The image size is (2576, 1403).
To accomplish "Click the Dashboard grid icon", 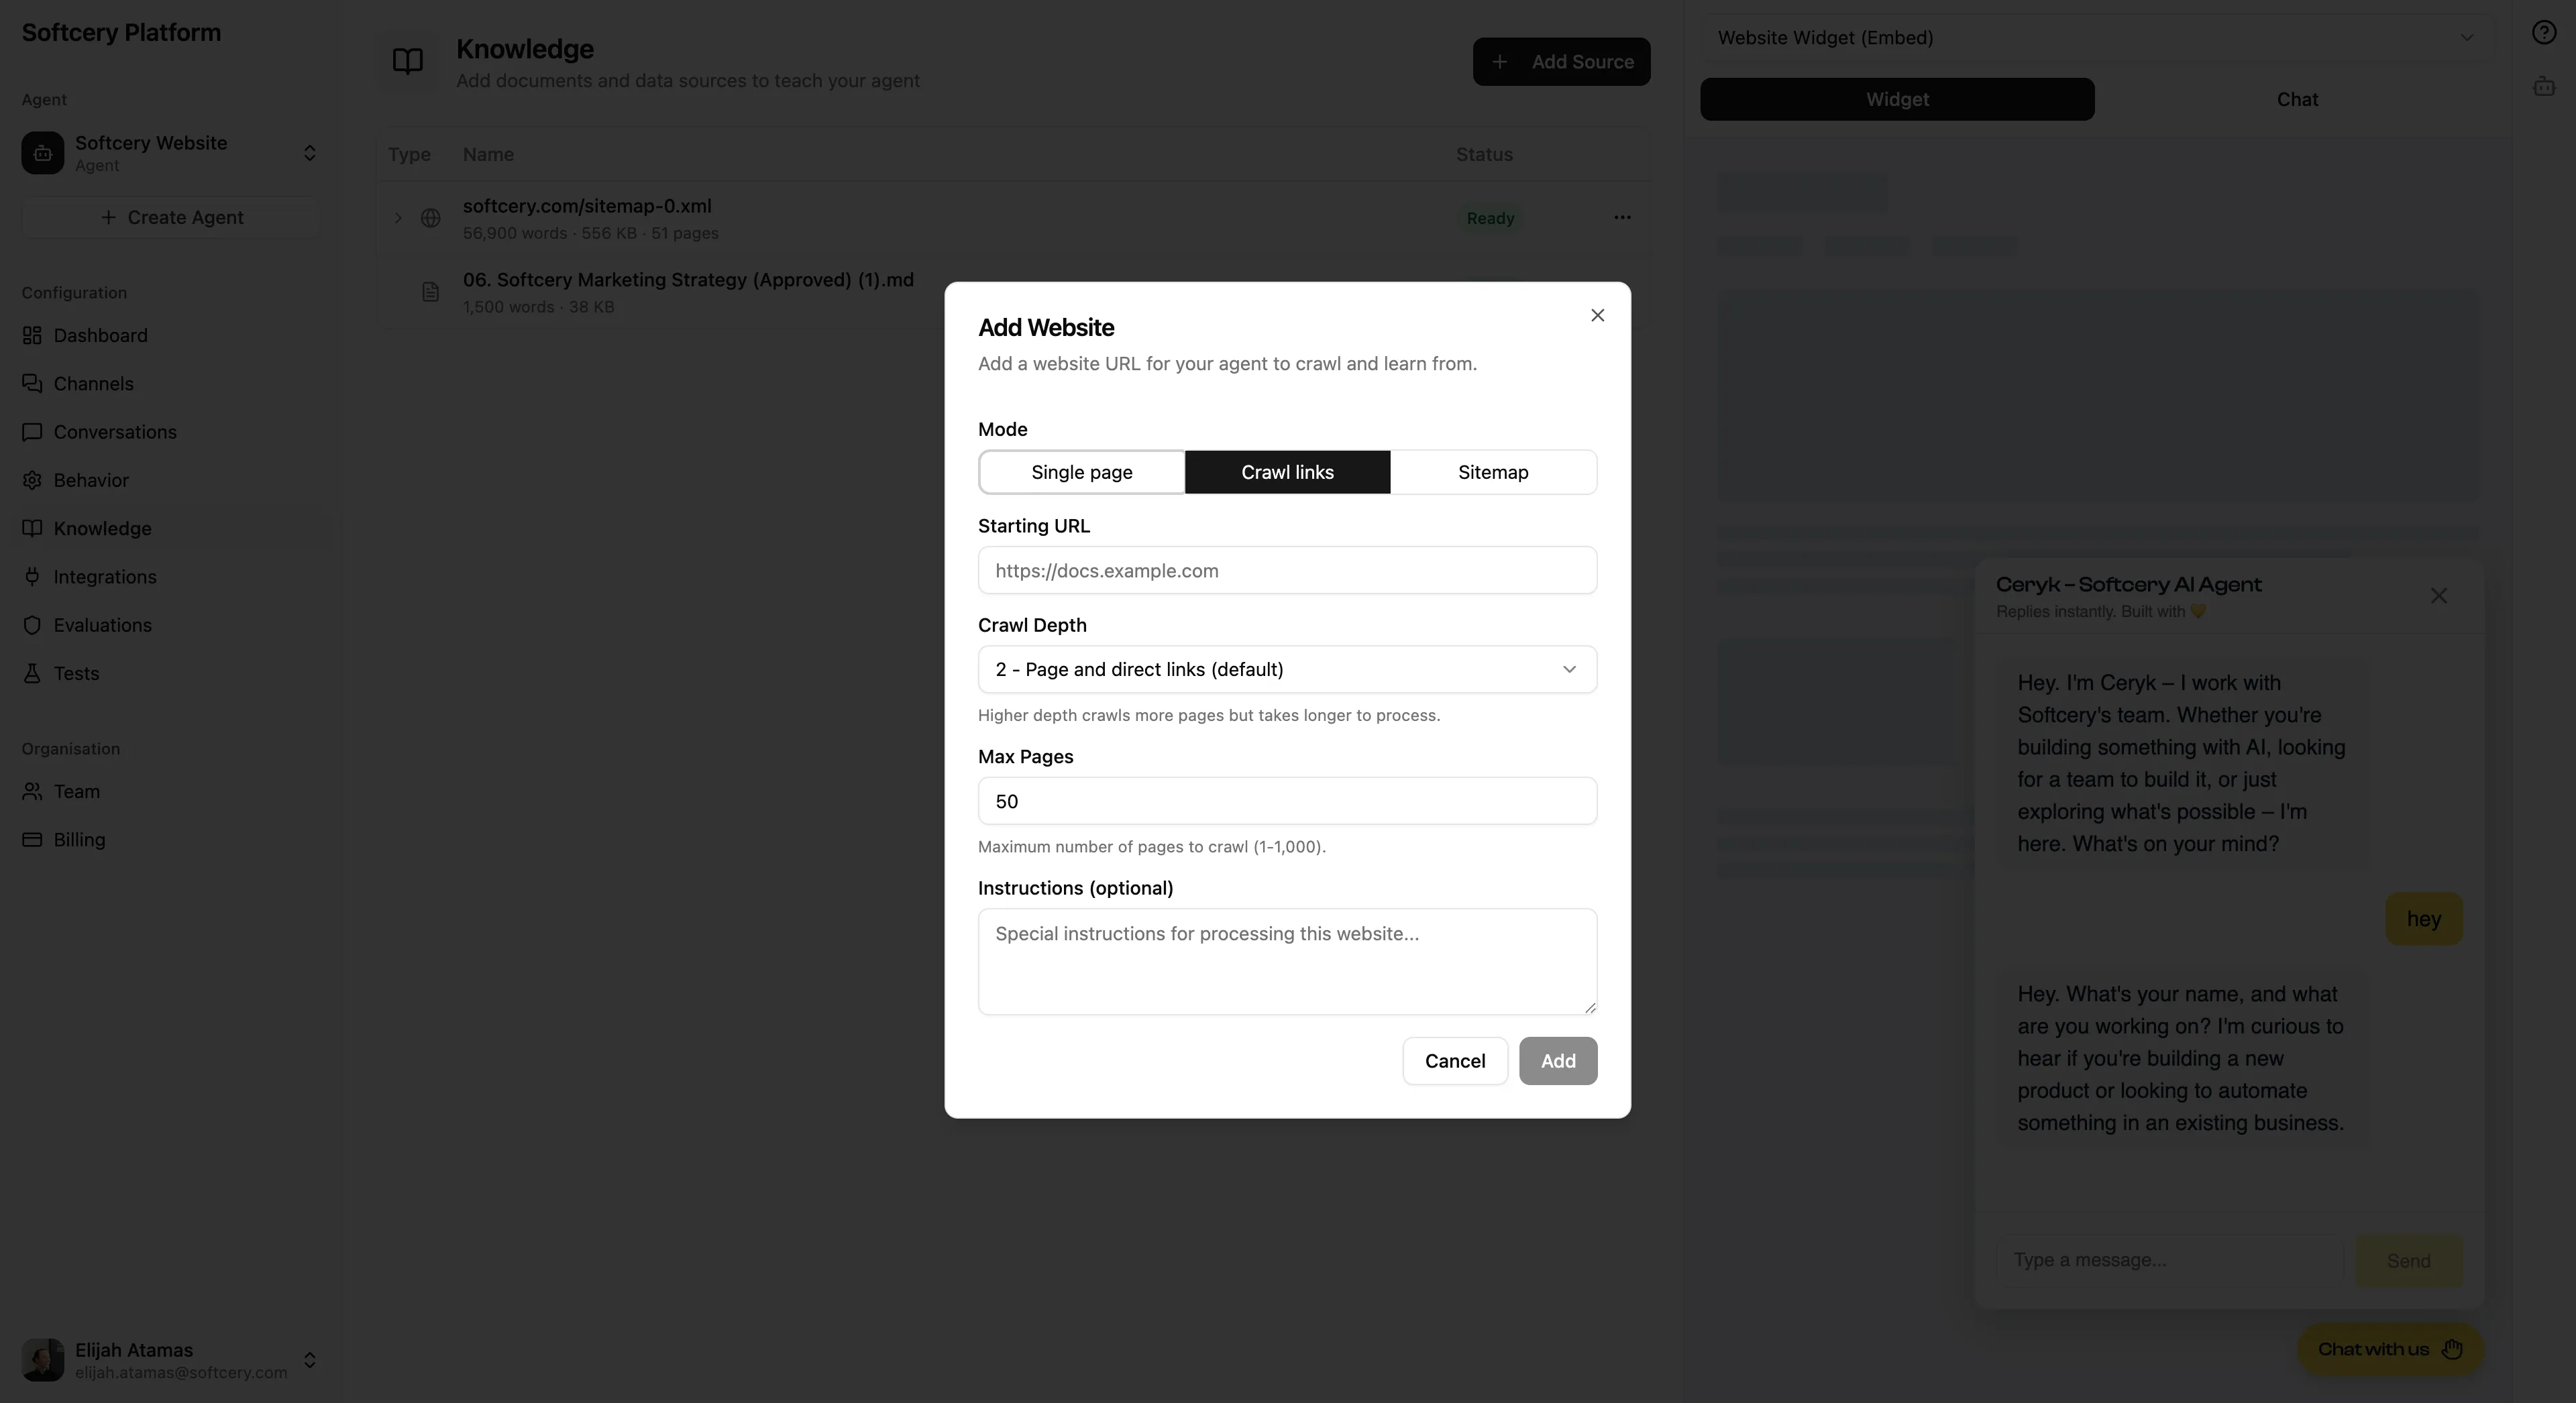I will point(32,335).
